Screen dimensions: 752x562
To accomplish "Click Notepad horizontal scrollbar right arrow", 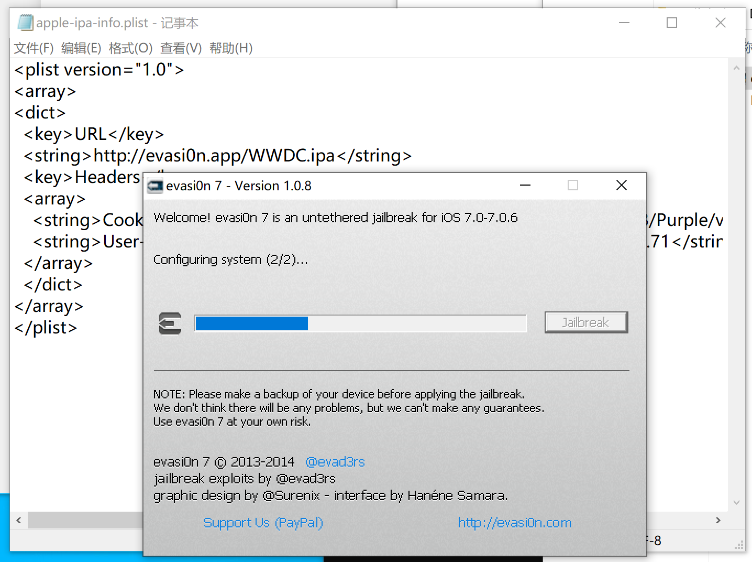I will tap(718, 520).
